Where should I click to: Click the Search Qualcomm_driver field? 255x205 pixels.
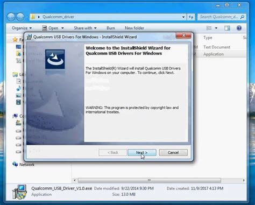tap(222, 17)
